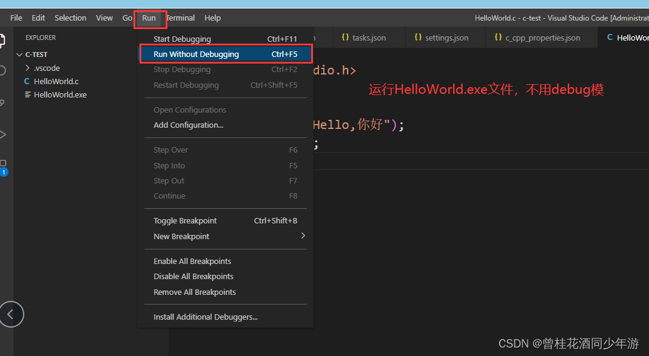Switch to the c_cpp_properties.json tab

(x=542, y=38)
